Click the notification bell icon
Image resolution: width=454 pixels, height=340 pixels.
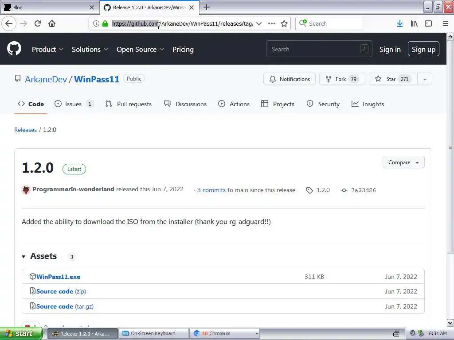point(273,79)
